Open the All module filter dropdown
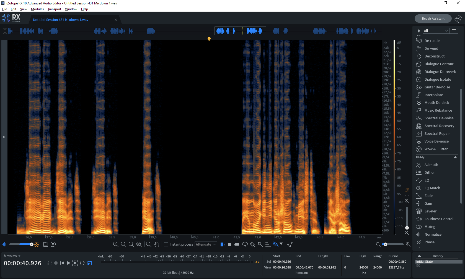 436,31
